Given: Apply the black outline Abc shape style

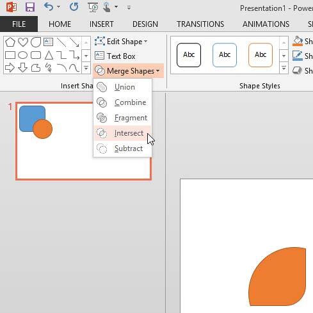Looking at the screenshot, I should click(189, 55).
